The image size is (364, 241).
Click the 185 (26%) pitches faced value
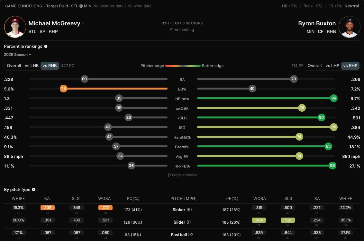coord(231,222)
